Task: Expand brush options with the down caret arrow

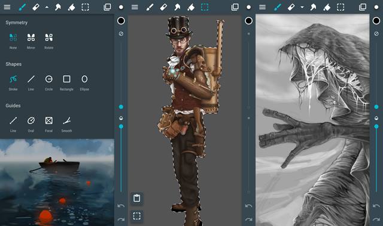Action: coord(302,7)
